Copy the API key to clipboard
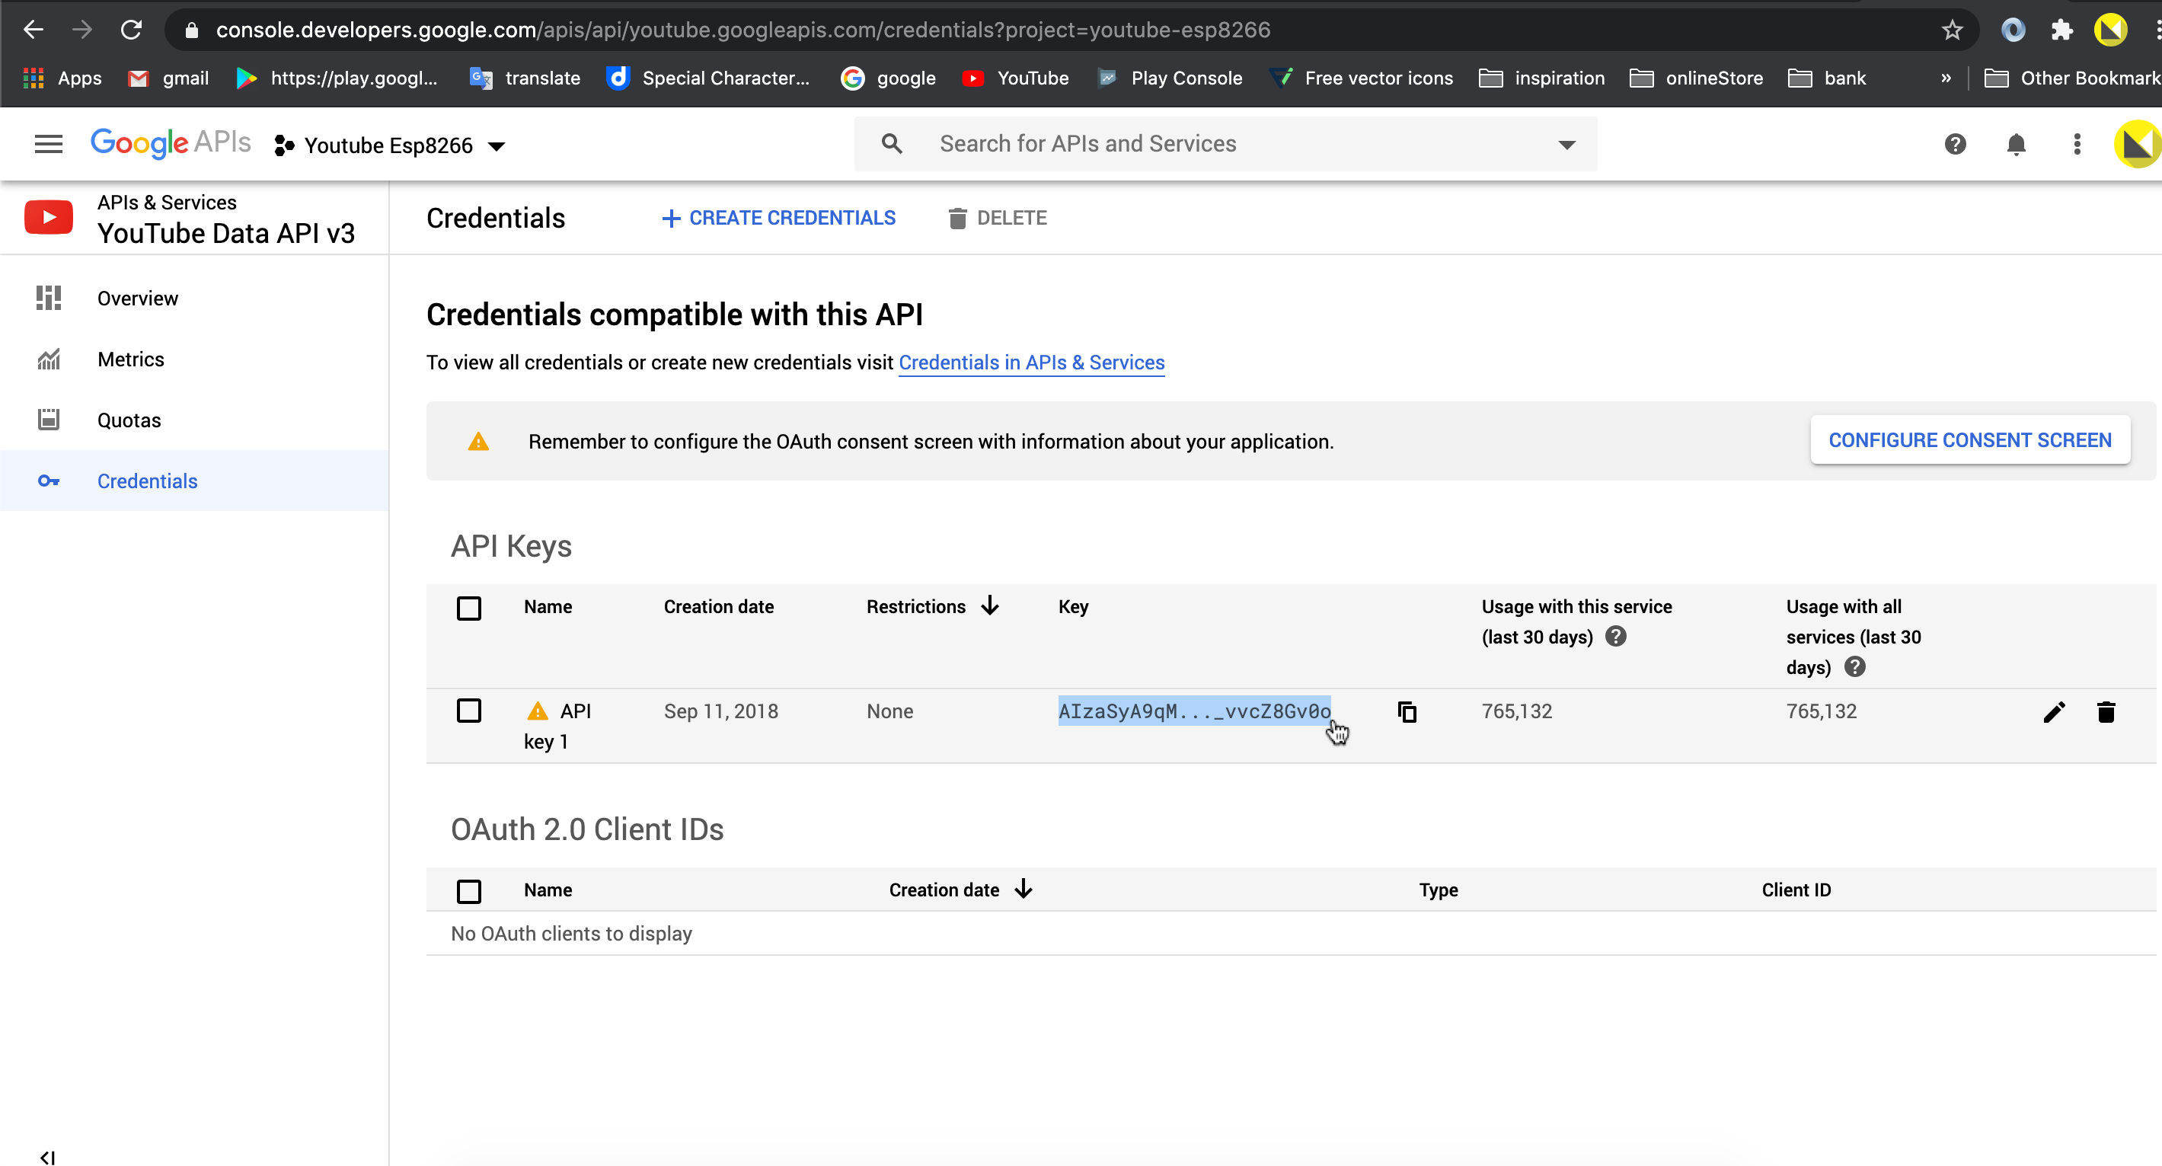The image size is (2162, 1166). click(1407, 712)
